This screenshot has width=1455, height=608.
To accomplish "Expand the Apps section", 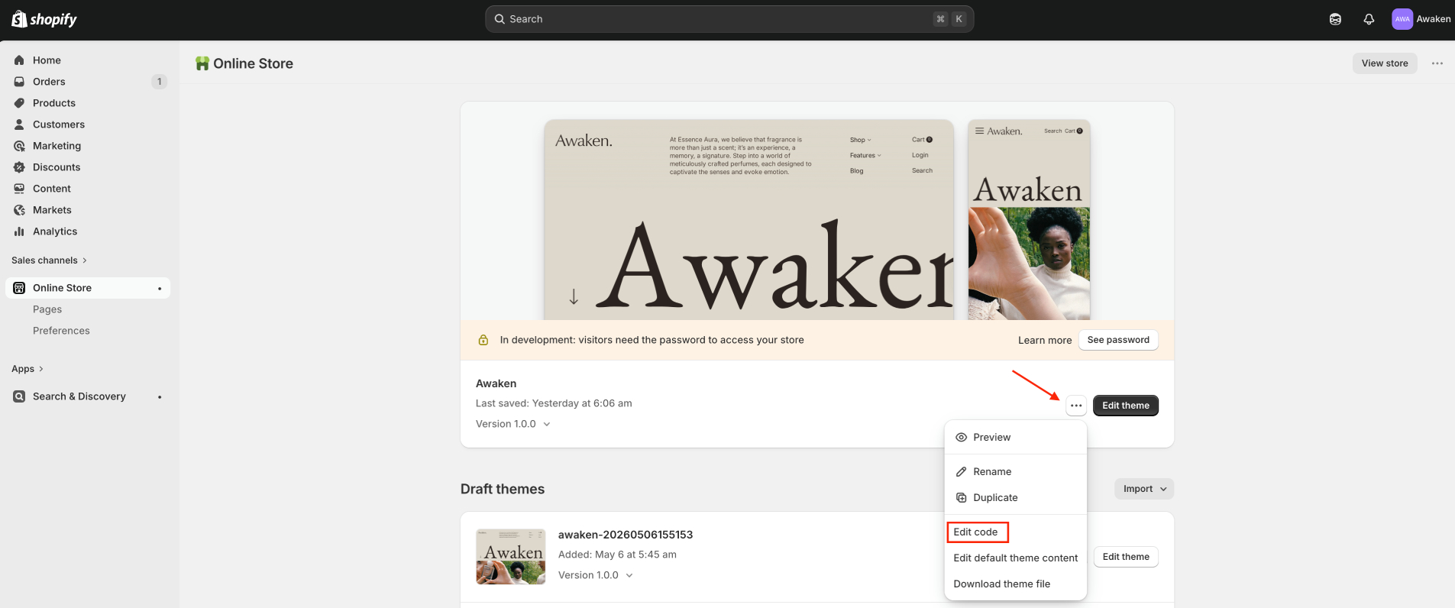I will pyautogui.click(x=27, y=369).
